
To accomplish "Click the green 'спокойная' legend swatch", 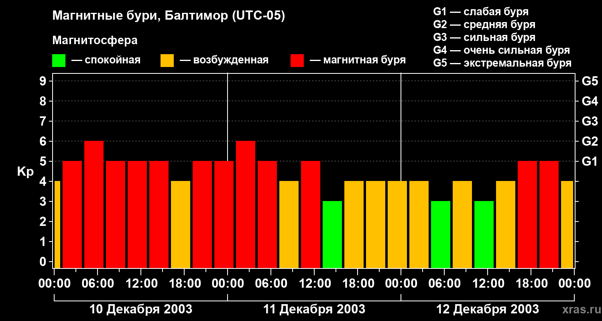I will (59, 61).
